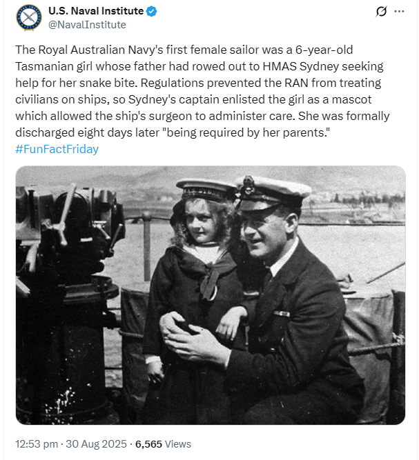Click the U.S. Naval Institute display name
This screenshot has height=460, width=419.
(x=96, y=11)
